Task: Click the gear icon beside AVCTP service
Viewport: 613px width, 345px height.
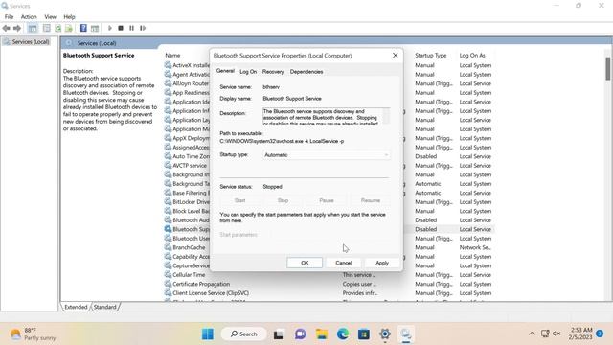Action: pyautogui.click(x=168, y=166)
